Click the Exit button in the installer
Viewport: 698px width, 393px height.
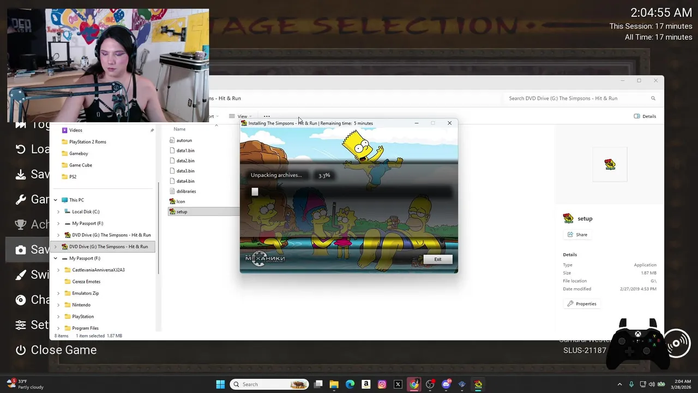point(437,259)
